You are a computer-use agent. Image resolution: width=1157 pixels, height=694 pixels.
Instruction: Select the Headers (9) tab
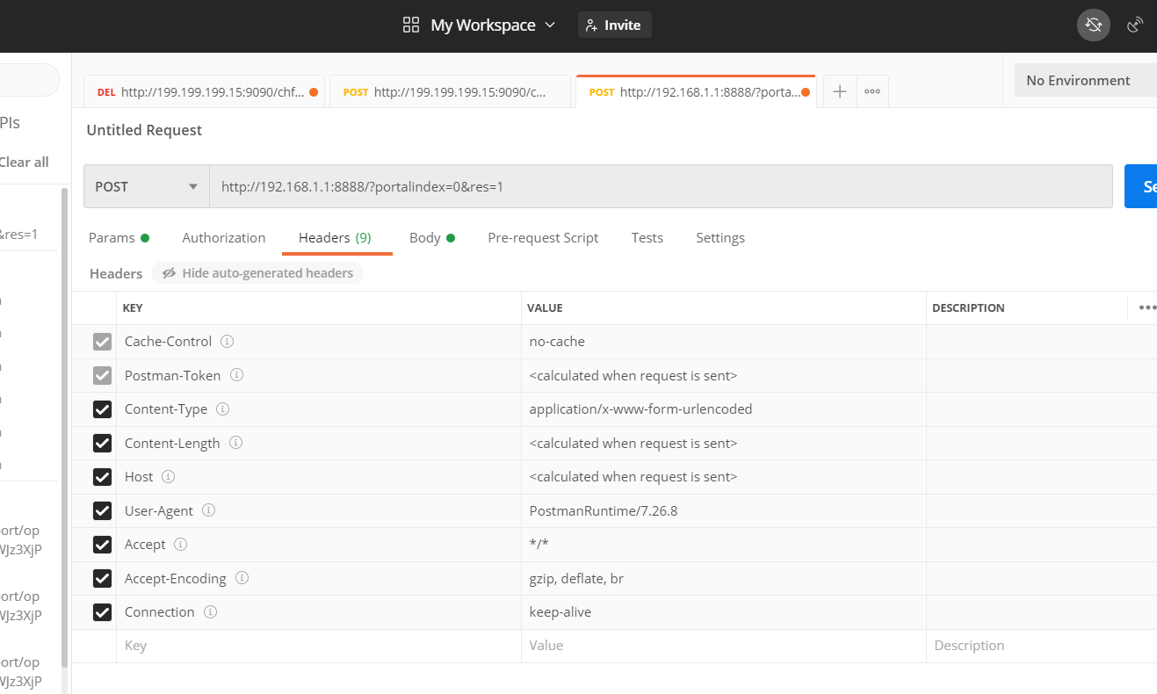pos(336,237)
